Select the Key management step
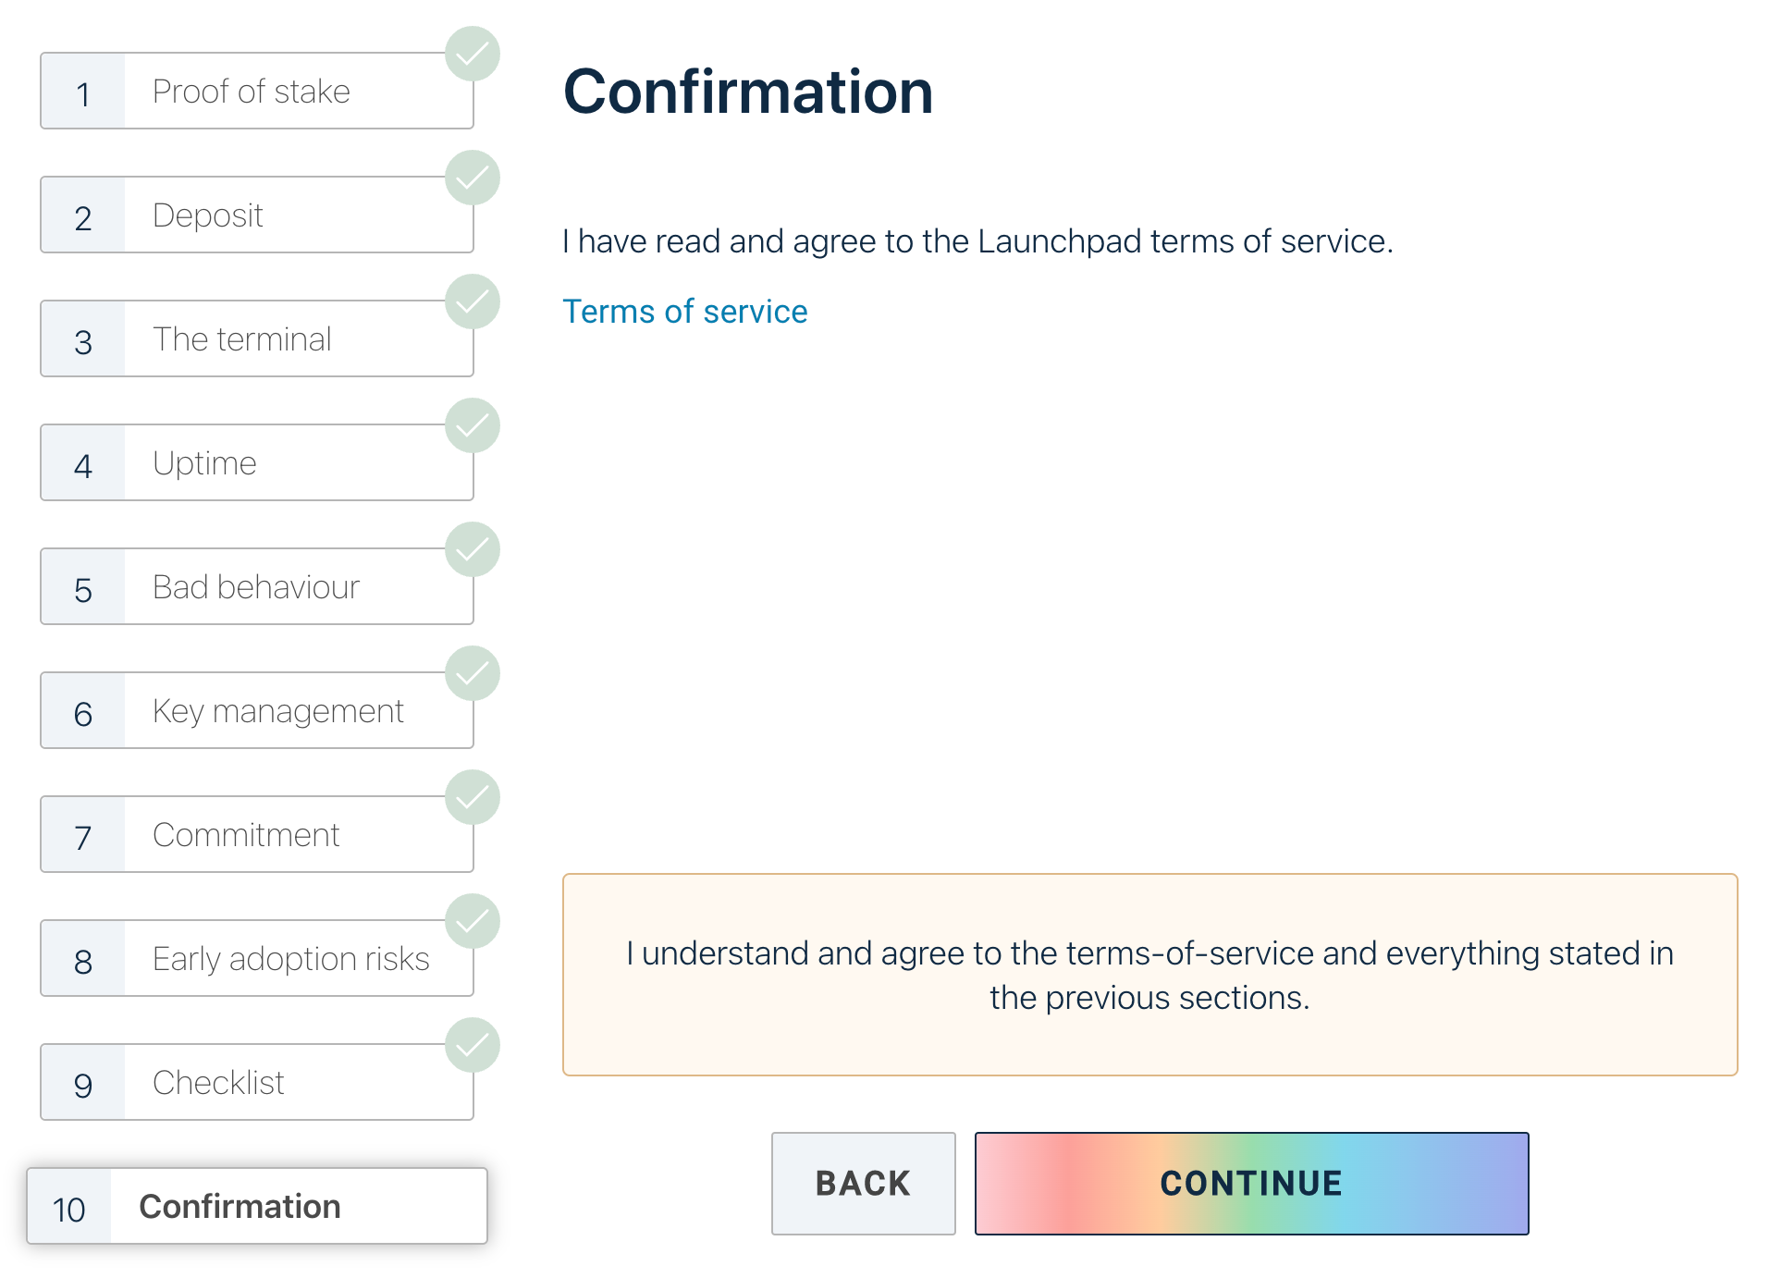The height and width of the screenshot is (1278, 1770). coord(257,711)
